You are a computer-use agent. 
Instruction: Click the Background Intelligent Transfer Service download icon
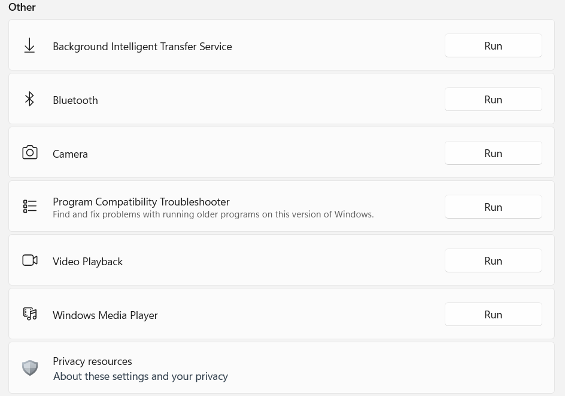tap(29, 46)
